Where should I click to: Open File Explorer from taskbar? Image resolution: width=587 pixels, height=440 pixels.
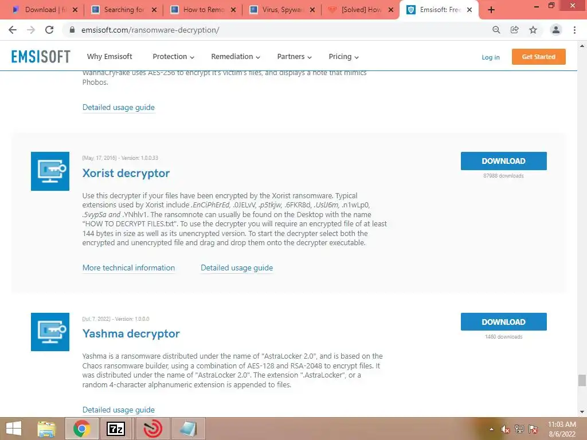pos(46,429)
